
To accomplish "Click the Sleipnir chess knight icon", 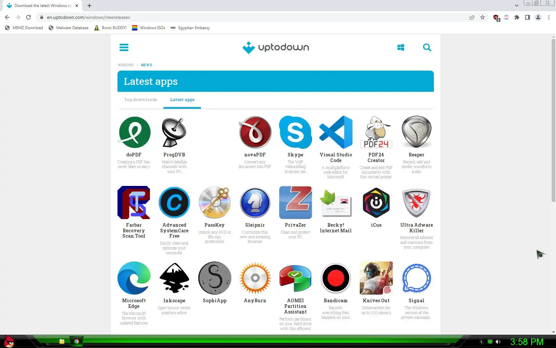I will click(x=255, y=203).
